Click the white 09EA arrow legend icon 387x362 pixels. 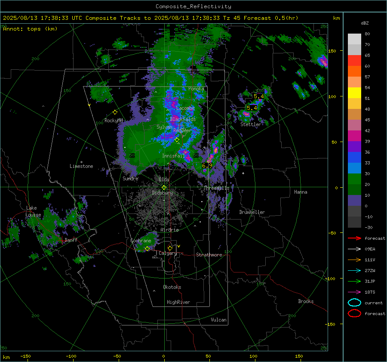click(354, 249)
